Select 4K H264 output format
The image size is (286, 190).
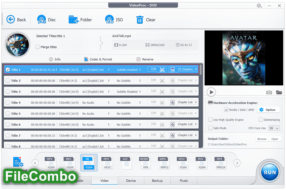[x=89, y=163]
